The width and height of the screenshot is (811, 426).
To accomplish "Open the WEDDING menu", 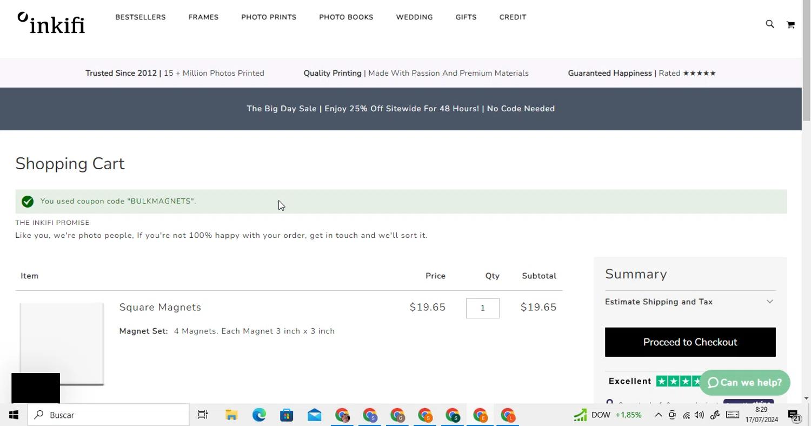I will [x=414, y=17].
